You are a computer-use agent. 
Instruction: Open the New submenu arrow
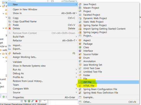pos(76,4)
